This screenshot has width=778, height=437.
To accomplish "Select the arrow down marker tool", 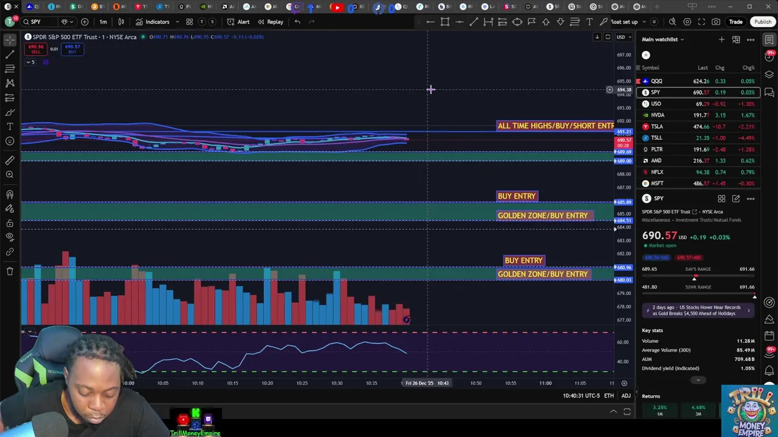I will 560,22.
